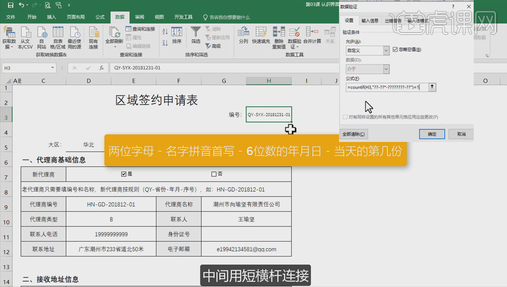Switch to Page Layout (页面布局) tab
507x287 pixels.
pyautogui.click(x=76, y=17)
